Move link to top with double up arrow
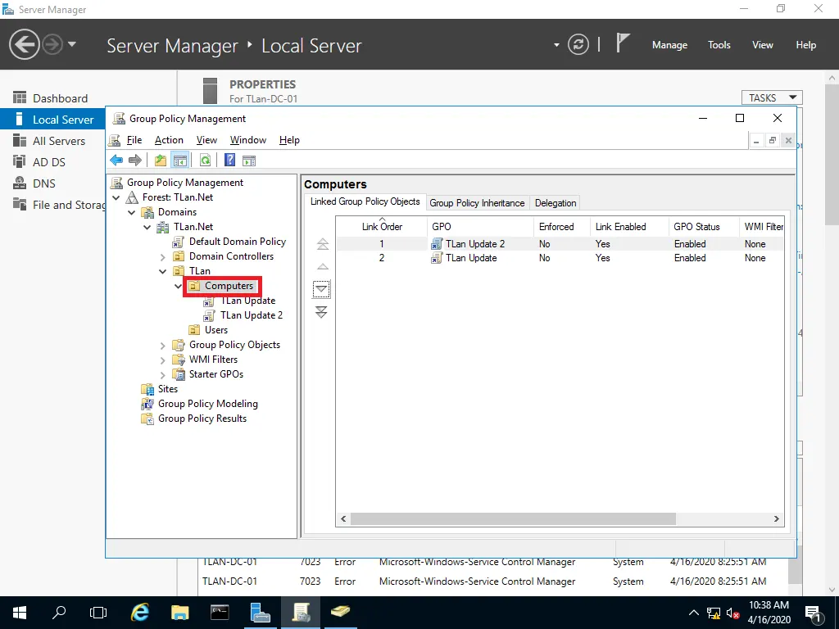 point(322,244)
